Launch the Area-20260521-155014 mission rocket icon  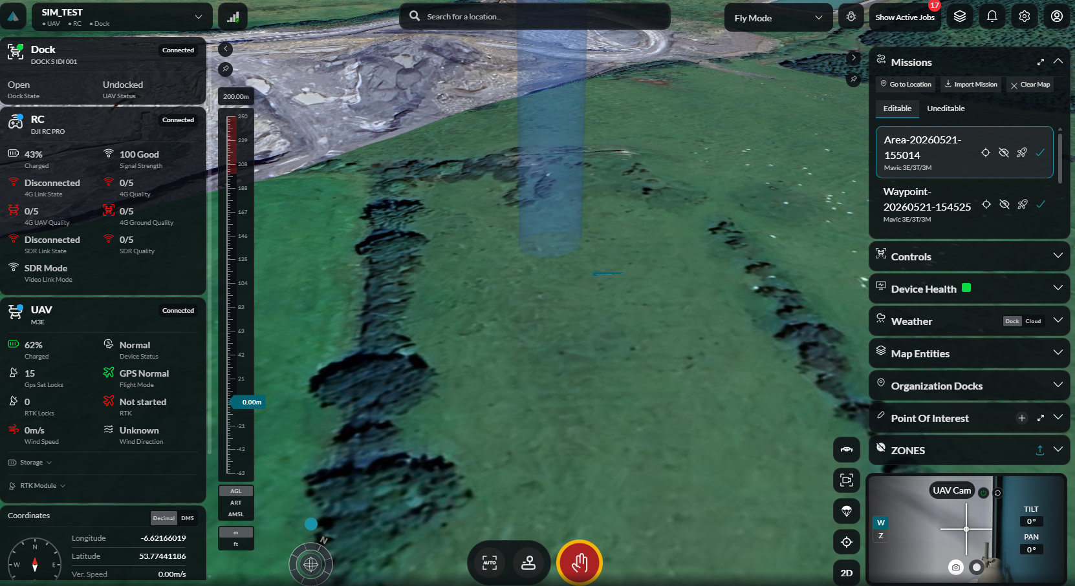pyautogui.click(x=1022, y=152)
